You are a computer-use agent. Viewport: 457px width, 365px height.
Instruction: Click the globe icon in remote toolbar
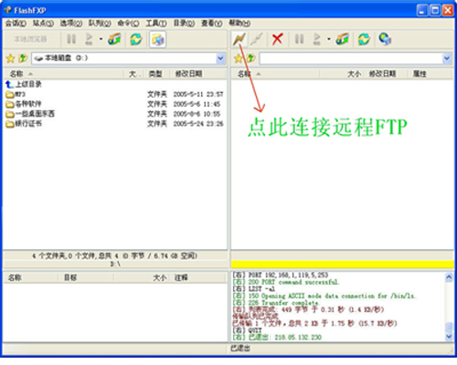point(385,39)
